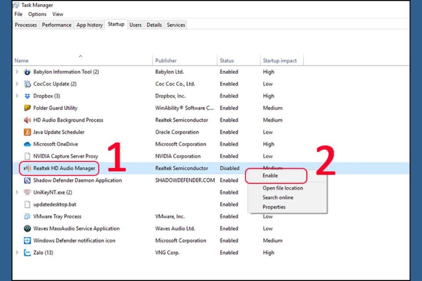422x281 pixels.
Task: Switch to the Performance tab
Action: click(x=56, y=25)
